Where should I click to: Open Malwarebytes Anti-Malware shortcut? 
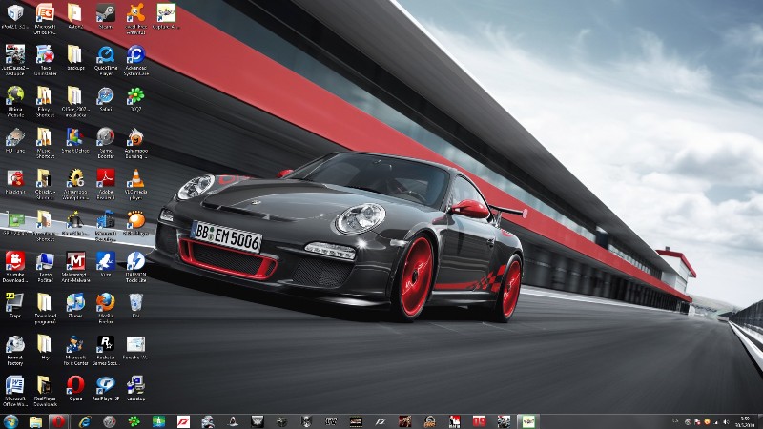[x=74, y=261]
